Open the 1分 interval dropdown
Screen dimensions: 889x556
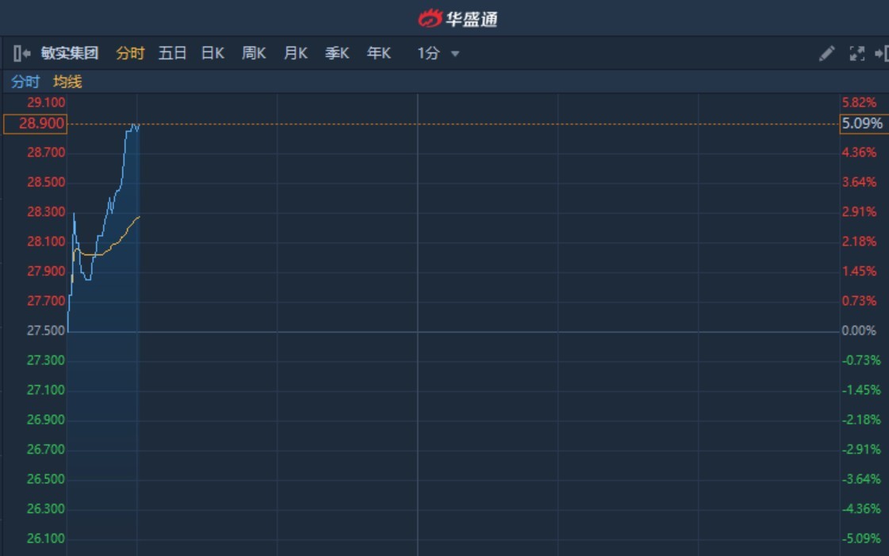point(429,54)
